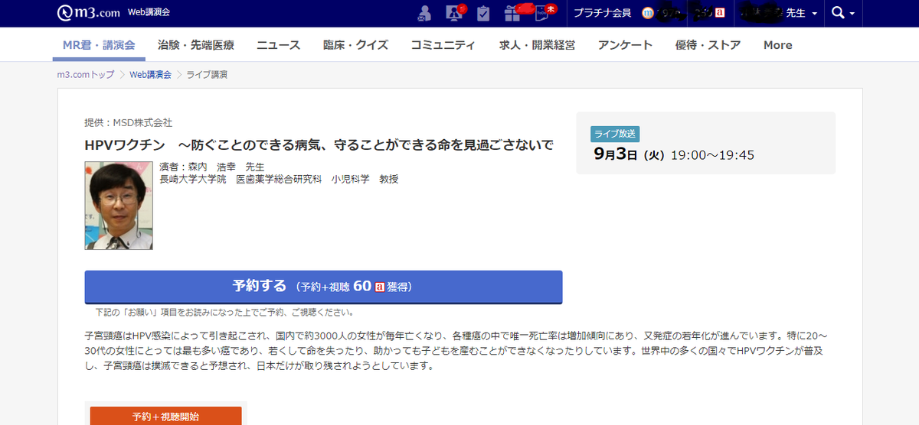Screen dimensions: 919x425
Task: Open the search magnifier dropdown
Action: point(845,13)
